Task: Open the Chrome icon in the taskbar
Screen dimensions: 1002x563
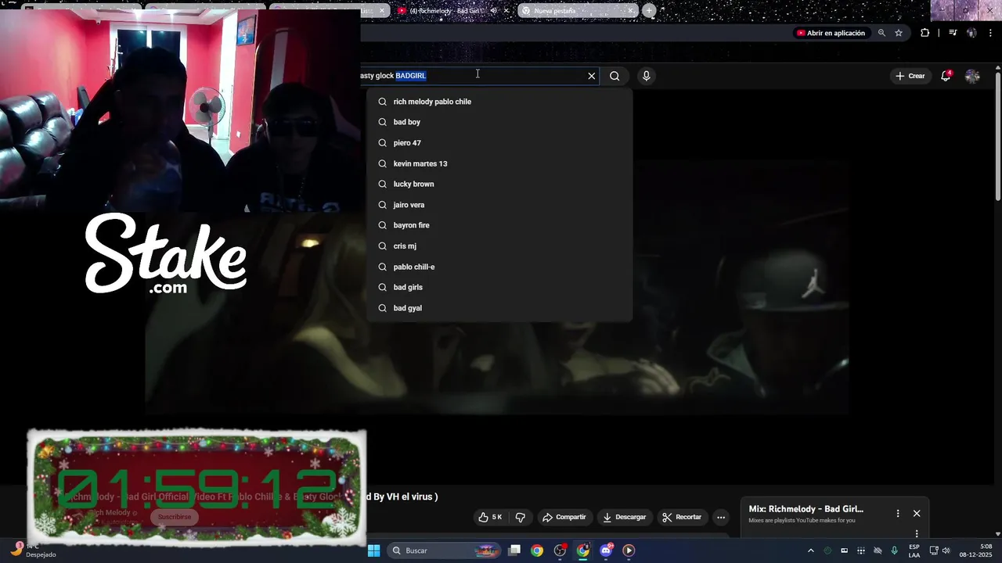Action: click(x=537, y=550)
